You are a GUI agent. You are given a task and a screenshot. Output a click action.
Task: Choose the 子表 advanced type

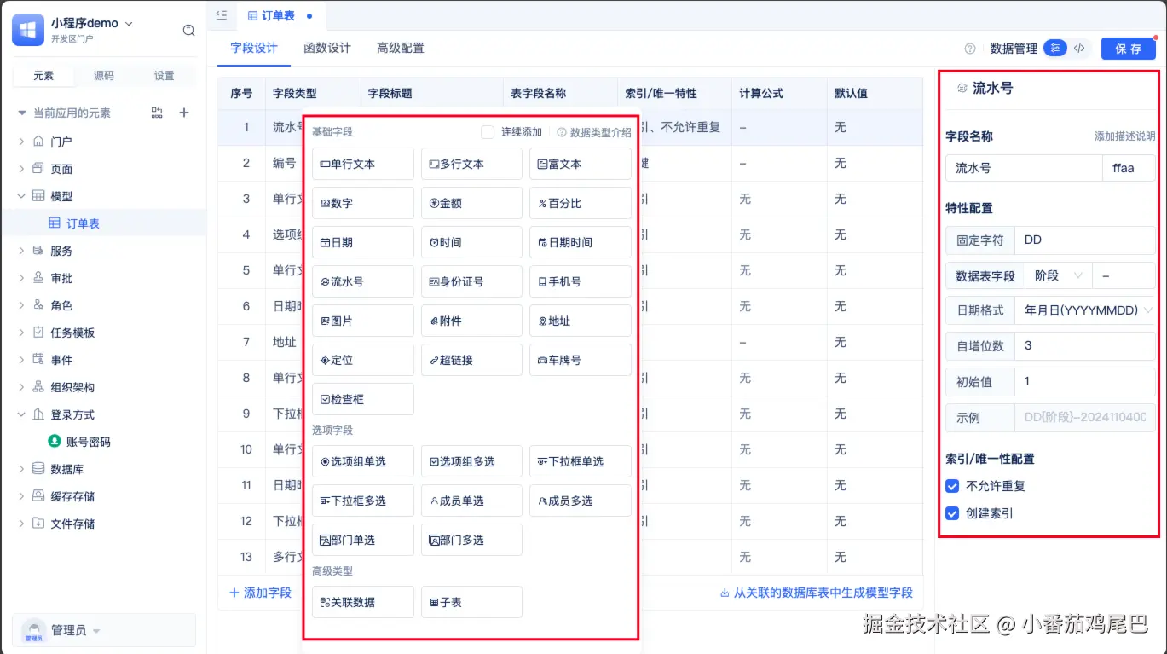tap(471, 602)
